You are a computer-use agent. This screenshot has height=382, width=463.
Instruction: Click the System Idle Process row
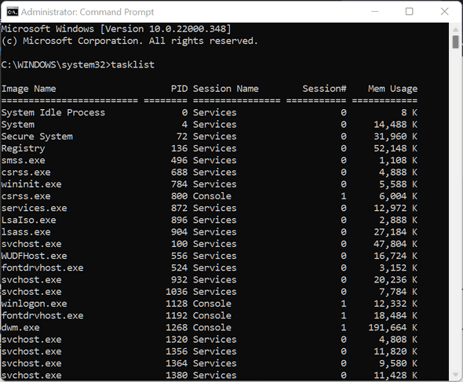210,112
